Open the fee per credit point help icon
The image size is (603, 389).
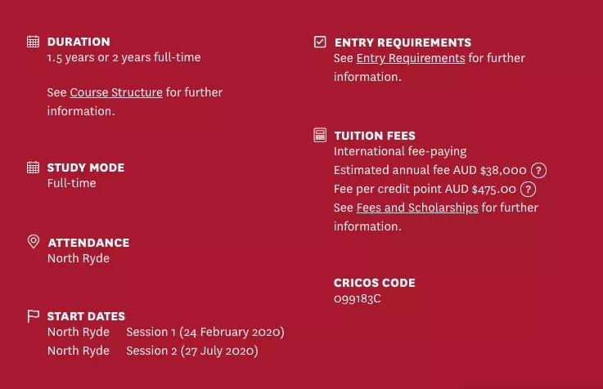(x=529, y=190)
